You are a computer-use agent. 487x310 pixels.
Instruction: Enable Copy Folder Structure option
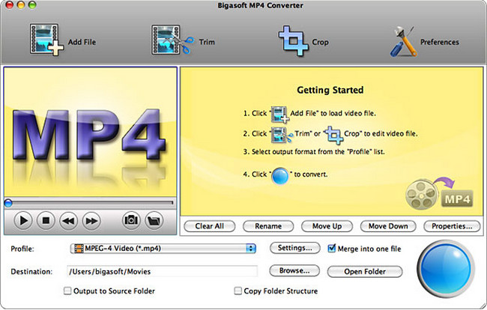[x=238, y=291]
